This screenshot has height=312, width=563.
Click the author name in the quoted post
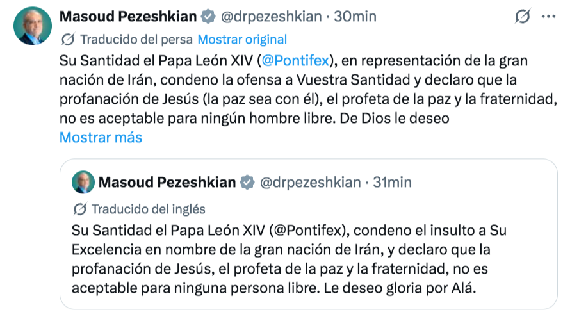[x=167, y=183]
